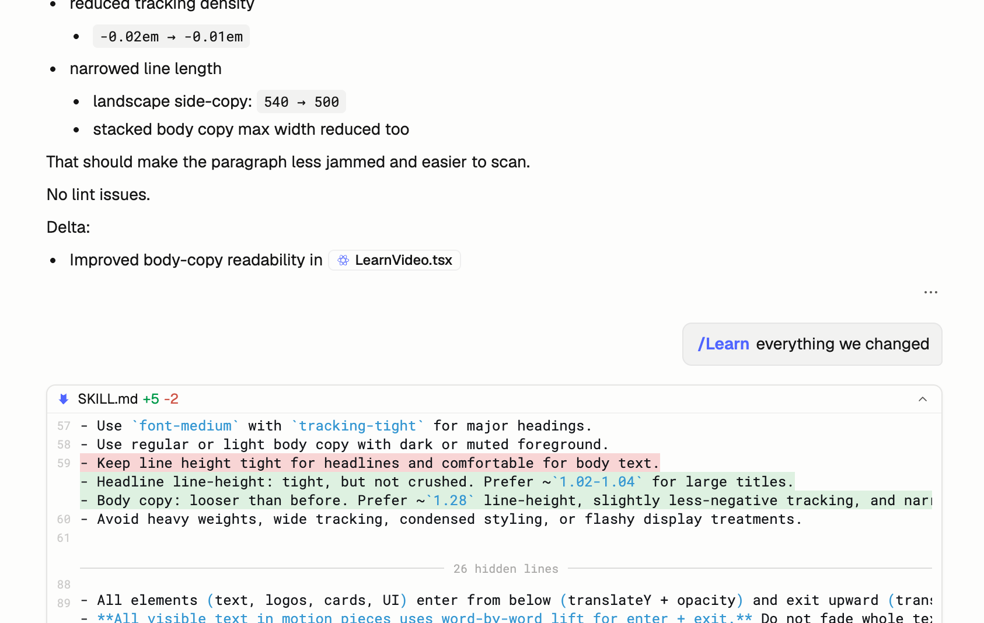
Task: Open the three-dot more options menu
Action: (930, 292)
